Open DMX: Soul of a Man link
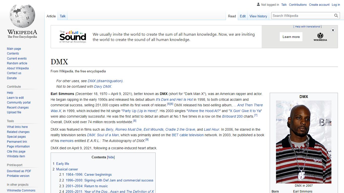The image size is (344, 193). (103, 135)
